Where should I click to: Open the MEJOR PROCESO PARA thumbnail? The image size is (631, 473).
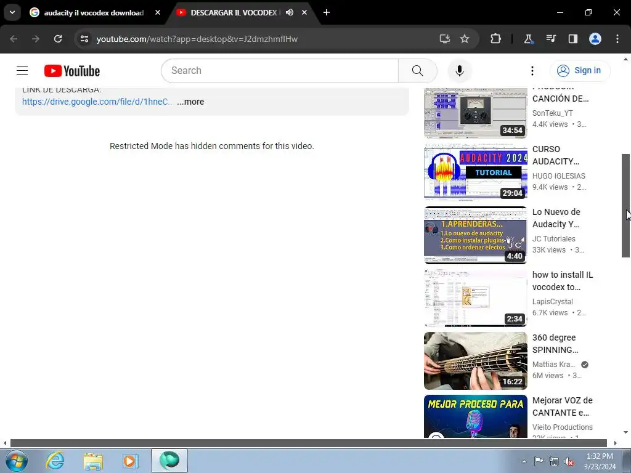[x=475, y=416]
